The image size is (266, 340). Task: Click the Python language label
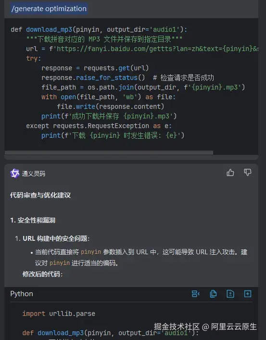[22, 294]
